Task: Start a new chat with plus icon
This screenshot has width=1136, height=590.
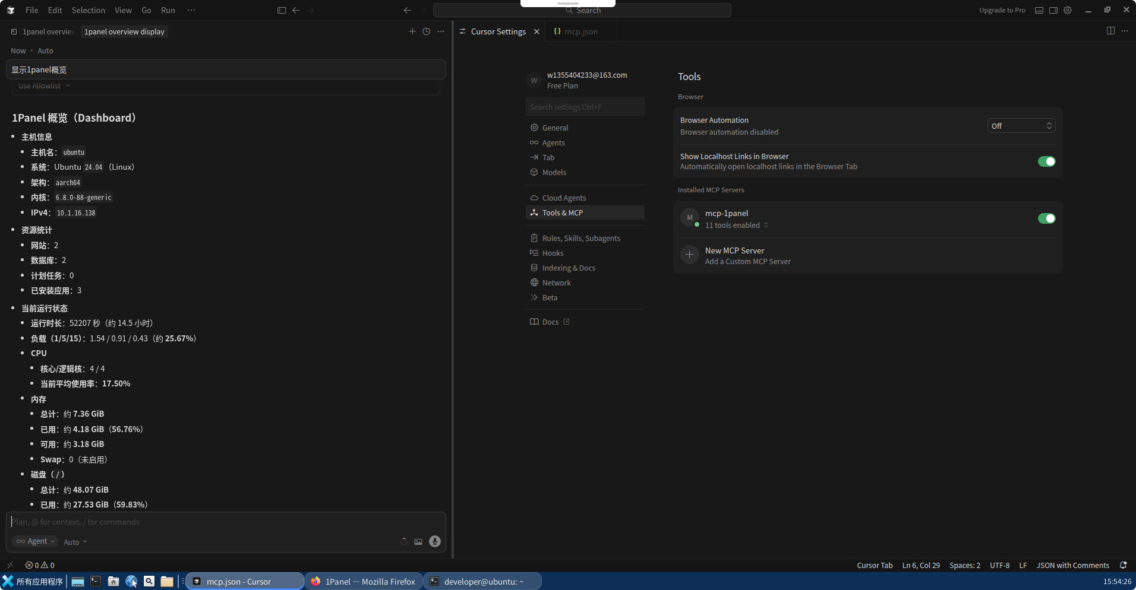Action: 412,31
